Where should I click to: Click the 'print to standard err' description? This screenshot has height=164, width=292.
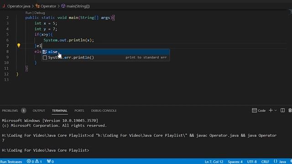[x=146, y=57]
